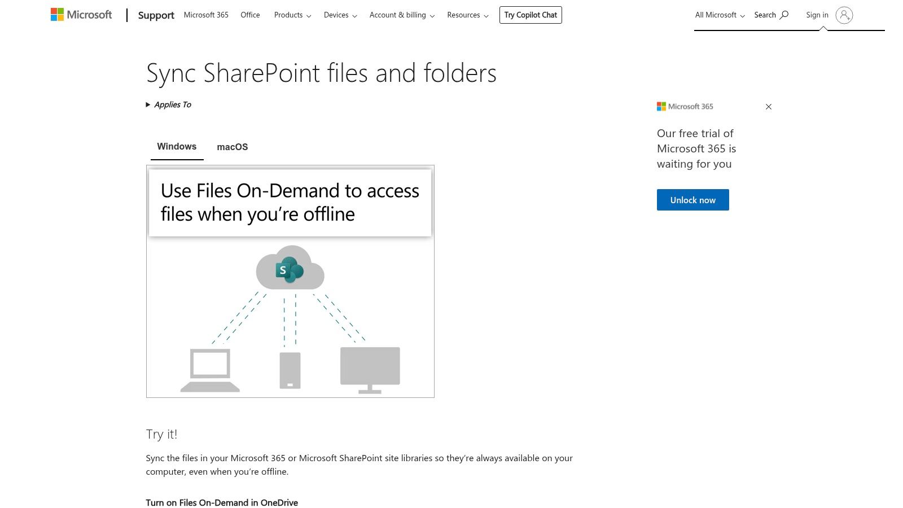Dismiss the Microsoft 365 trial card
903x508 pixels.
coord(768,106)
